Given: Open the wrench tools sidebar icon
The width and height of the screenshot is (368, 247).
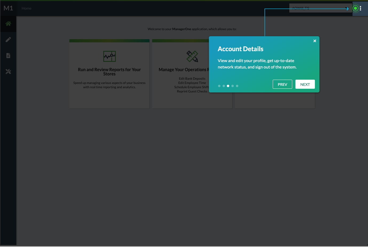Looking at the screenshot, I should [x=8, y=71].
